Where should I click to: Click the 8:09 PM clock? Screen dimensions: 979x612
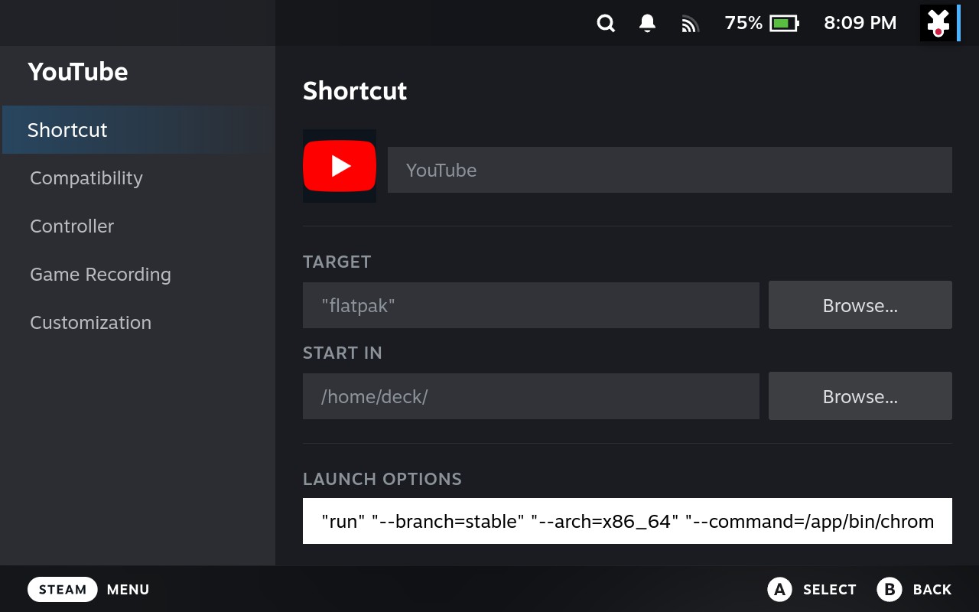tap(860, 24)
